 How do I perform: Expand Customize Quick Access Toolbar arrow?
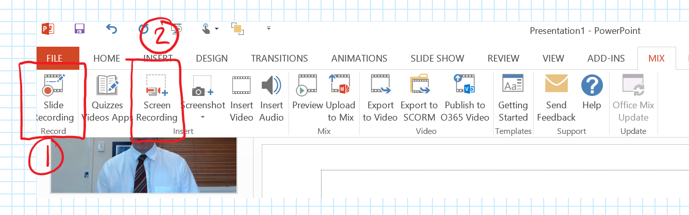tap(268, 28)
